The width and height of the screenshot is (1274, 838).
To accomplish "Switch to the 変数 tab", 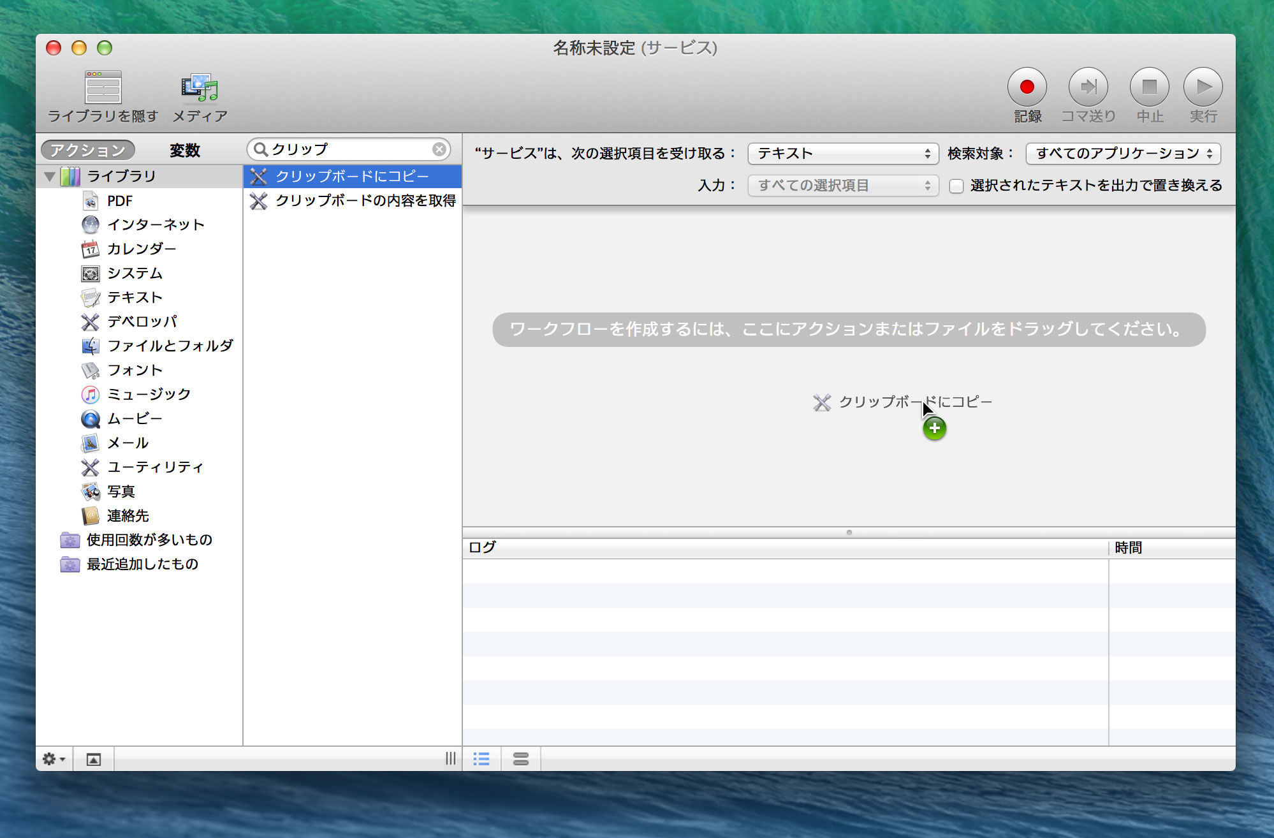I will pos(185,150).
